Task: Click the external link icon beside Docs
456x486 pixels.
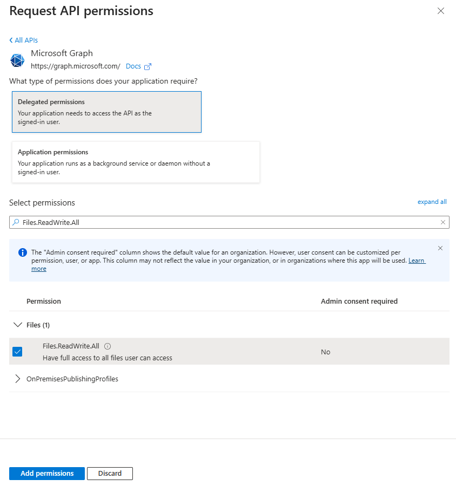Action: pos(148,66)
